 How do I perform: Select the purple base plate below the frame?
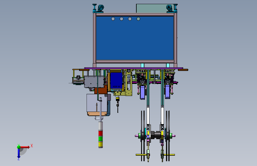(x=134, y=68)
